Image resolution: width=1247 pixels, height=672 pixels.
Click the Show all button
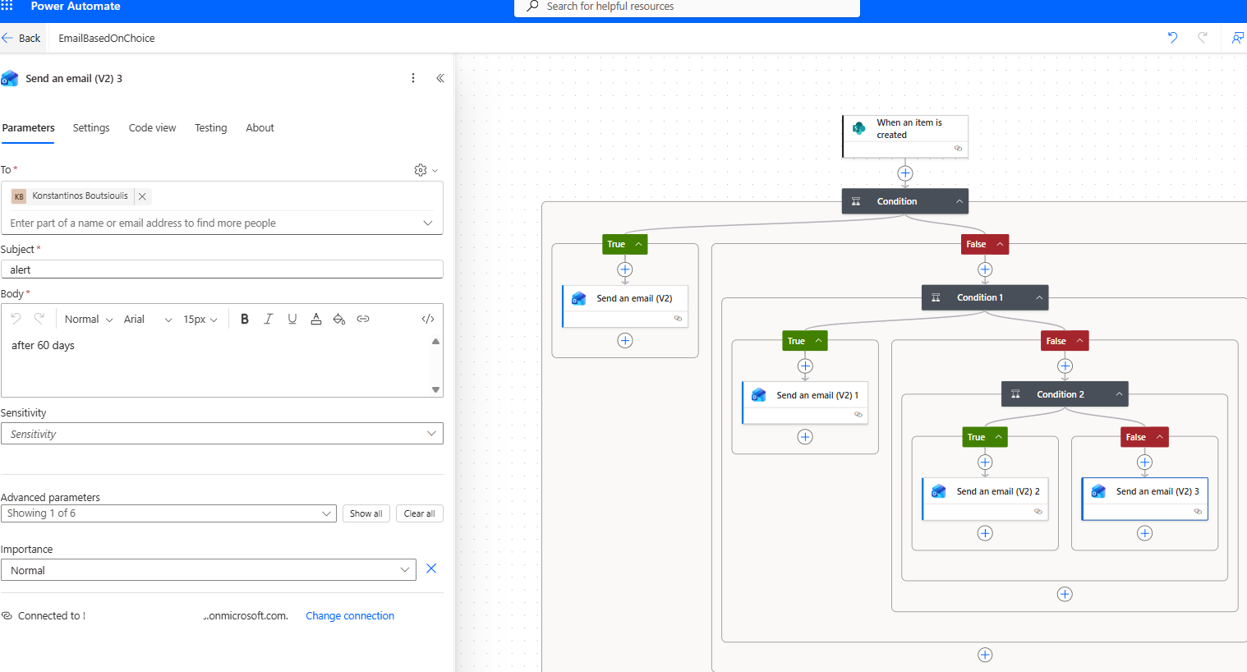[x=366, y=513]
